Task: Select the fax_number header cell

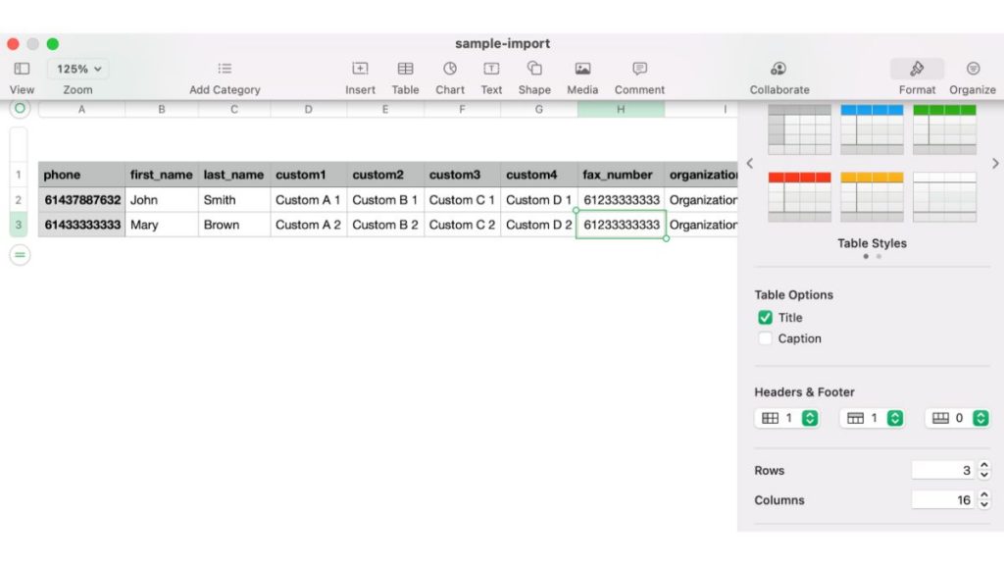Action: click(621, 175)
